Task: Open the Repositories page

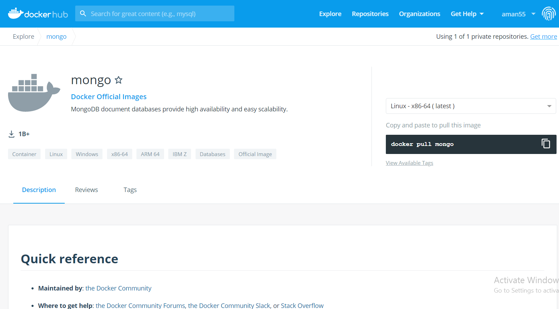Action: (370, 14)
